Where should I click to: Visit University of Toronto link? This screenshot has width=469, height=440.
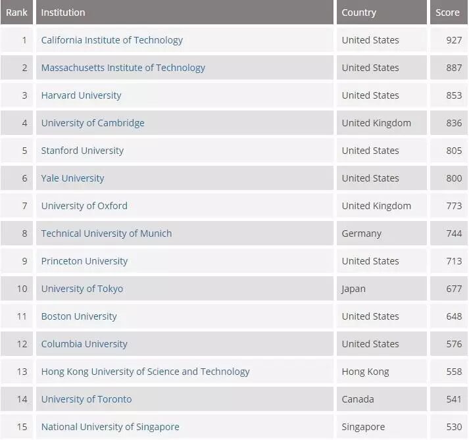pos(86,399)
